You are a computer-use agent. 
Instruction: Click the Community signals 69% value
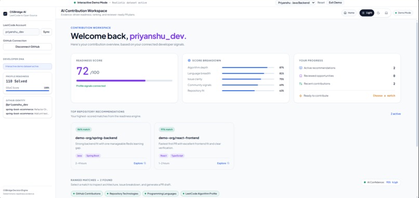pyautogui.click(x=282, y=85)
